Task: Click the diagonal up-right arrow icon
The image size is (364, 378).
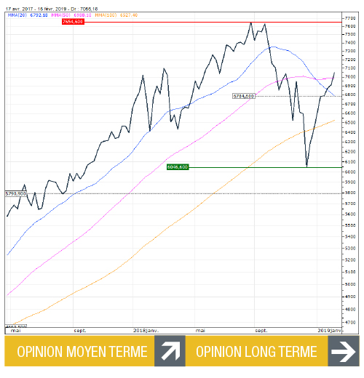Action: (170, 350)
